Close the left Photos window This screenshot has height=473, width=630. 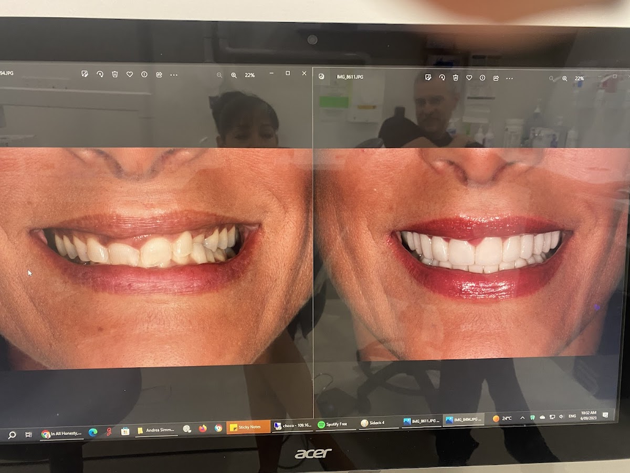[304, 74]
